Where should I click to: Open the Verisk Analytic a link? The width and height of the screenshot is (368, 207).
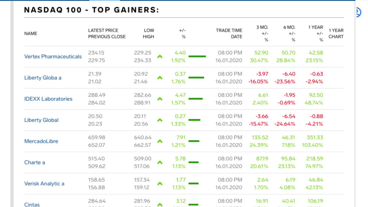pyautogui.click(x=44, y=184)
